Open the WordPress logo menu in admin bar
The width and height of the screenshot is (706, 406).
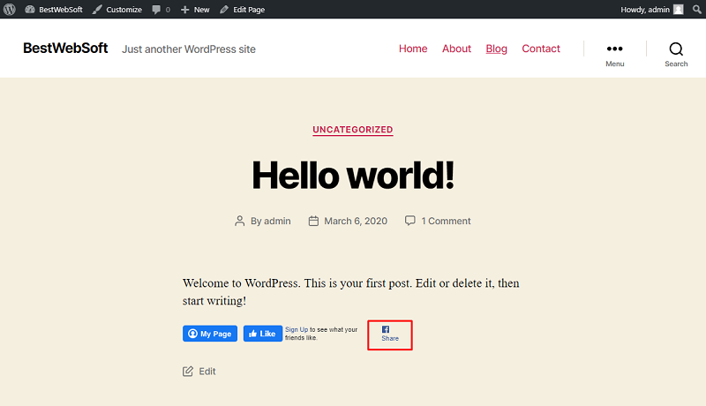coord(10,9)
